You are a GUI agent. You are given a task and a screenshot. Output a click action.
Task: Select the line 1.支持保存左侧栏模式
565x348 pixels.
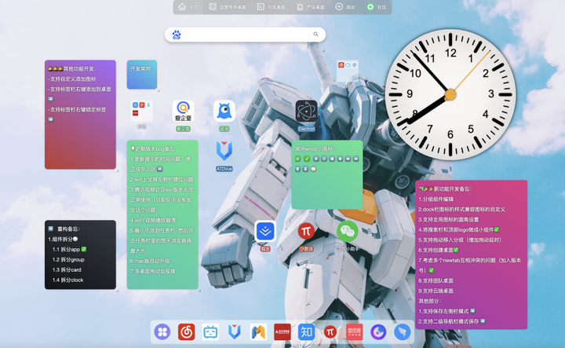(x=447, y=311)
